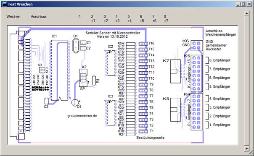Click the 1. Empfänger bracket label
This screenshot has width=254, height=156.
(218, 125)
